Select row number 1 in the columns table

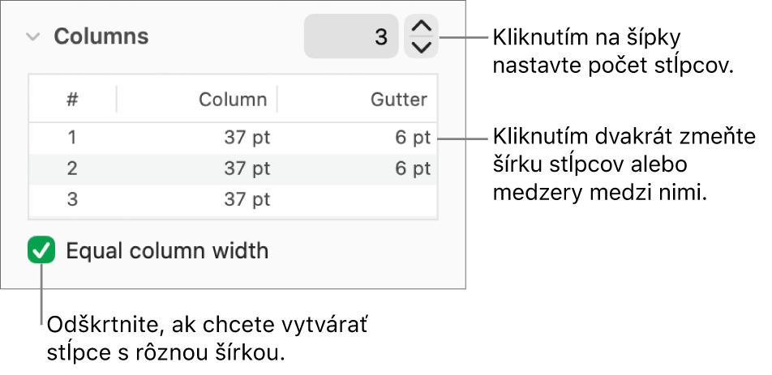[73, 138]
